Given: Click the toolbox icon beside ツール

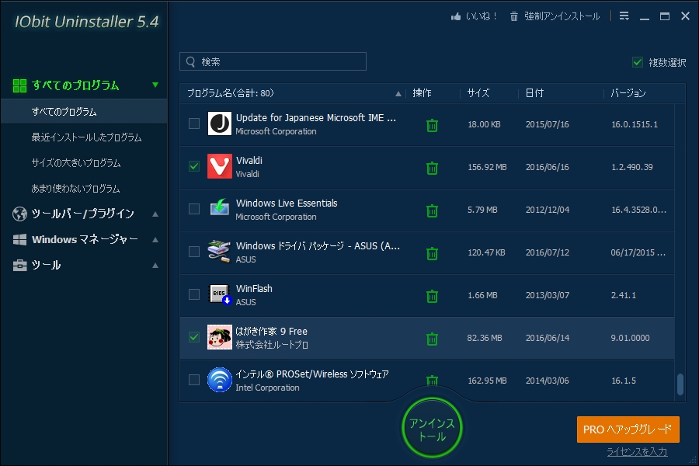Looking at the screenshot, I should click(x=19, y=266).
